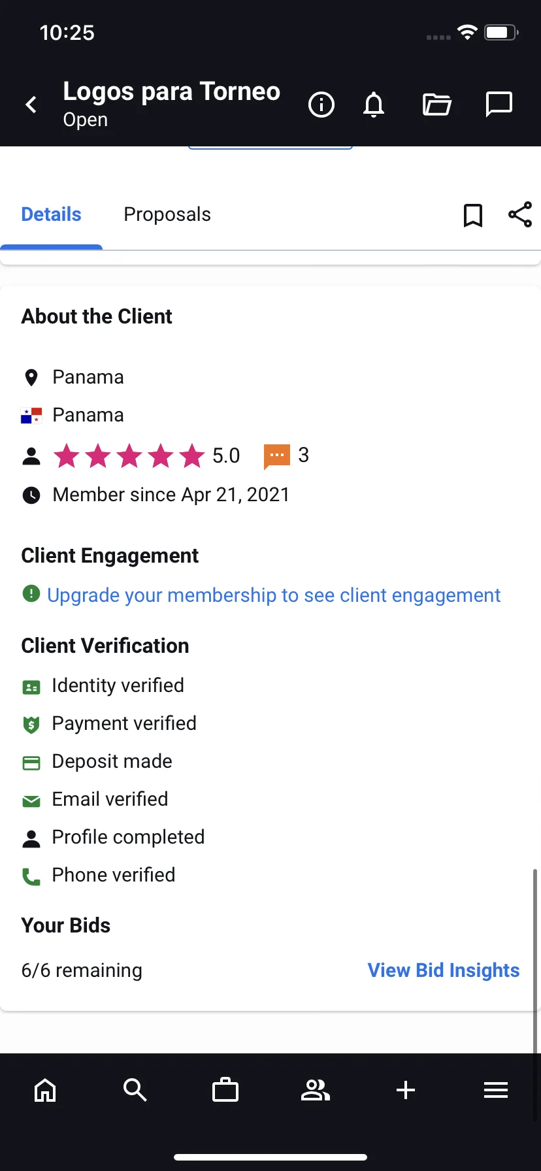The height and width of the screenshot is (1171, 541).
Task: Switch to the Details tab
Action: (x=51, y=214)
